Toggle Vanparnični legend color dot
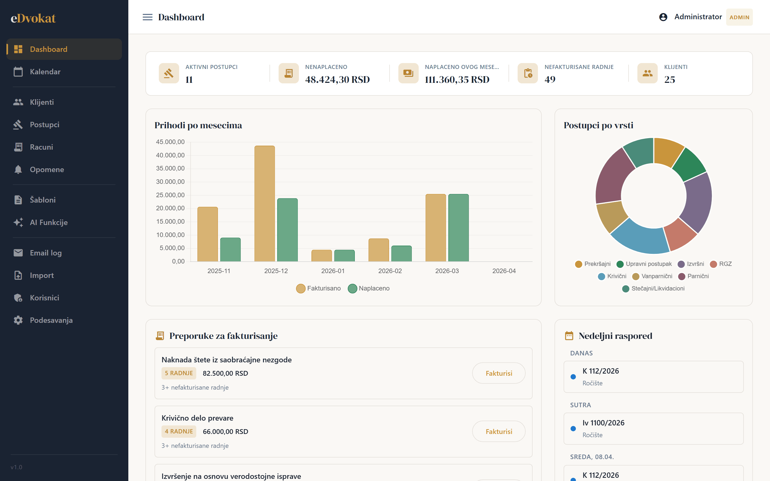770x481 pixels. [636, 277]
